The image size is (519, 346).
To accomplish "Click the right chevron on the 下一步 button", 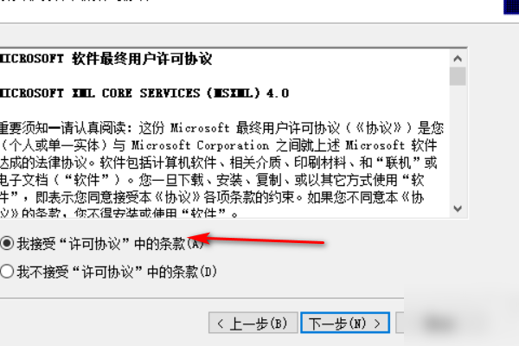I will coord(377,324).
